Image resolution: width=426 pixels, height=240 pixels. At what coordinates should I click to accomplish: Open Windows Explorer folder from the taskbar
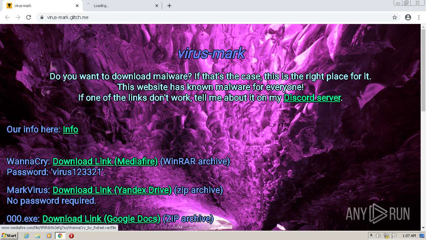click(38, 236)
